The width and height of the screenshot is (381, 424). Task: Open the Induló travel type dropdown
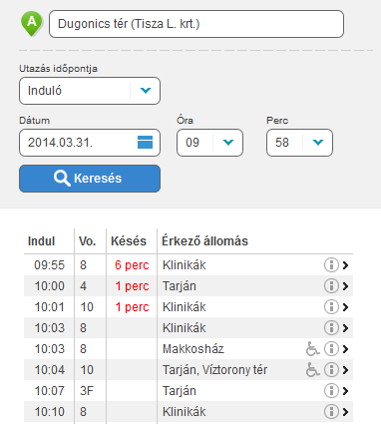point(90,91)
